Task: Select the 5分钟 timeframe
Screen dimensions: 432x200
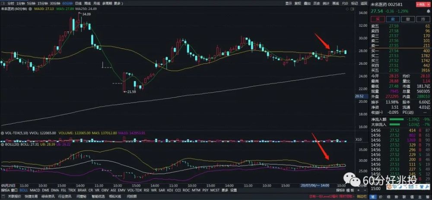Action: tap(31, 3)
